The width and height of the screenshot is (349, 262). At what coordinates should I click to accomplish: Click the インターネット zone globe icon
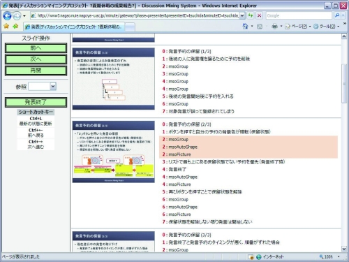(259, 257)
